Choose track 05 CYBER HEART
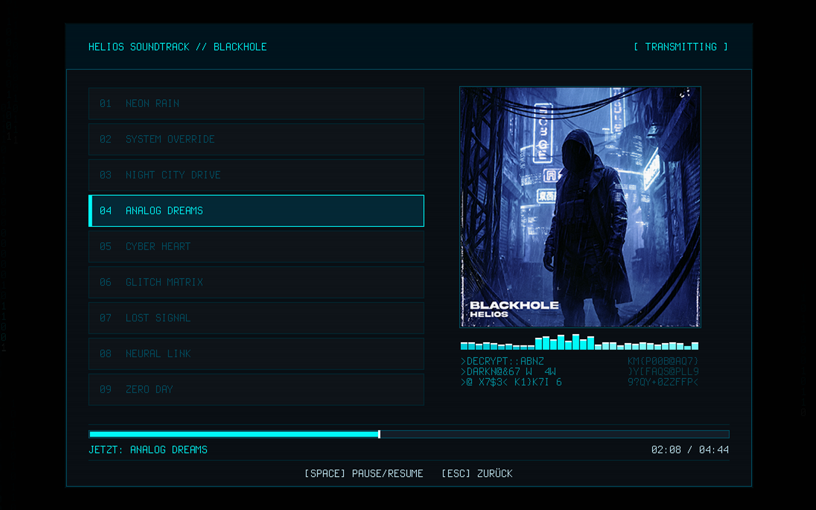 (255, 246)
